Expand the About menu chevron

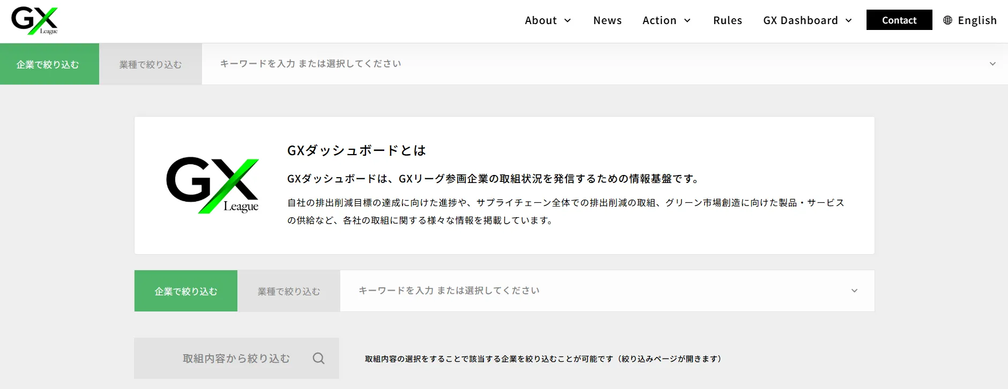tap(568, 20)
